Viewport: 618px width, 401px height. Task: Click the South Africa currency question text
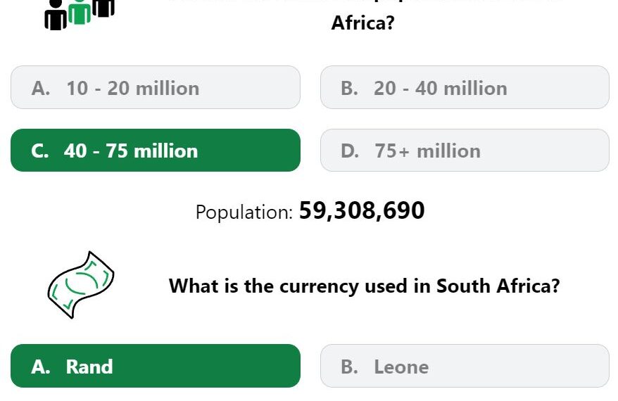click(364, 286)
